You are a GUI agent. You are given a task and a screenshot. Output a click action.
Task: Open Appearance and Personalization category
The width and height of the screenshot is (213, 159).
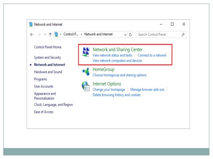pos(45,96)
